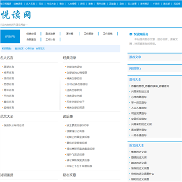The width and height of the screenshot is (182, 182).
Task: Open the 喜出望外造句 sidebar entry
Action: pyautogui.click(x=139, y=130)
